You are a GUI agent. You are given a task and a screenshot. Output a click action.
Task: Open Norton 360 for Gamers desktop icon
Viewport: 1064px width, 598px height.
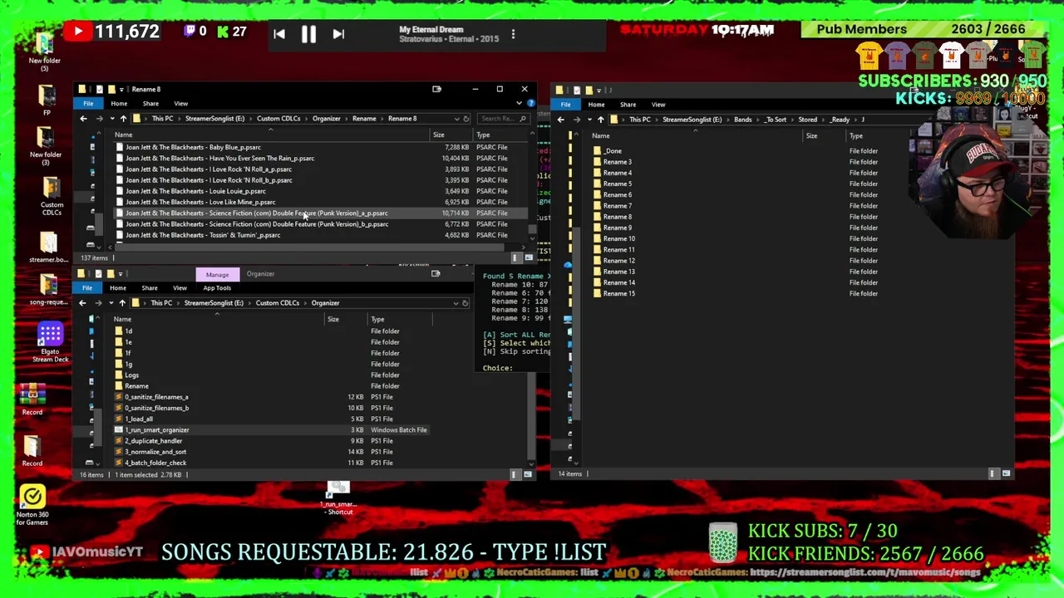[32, 505]
